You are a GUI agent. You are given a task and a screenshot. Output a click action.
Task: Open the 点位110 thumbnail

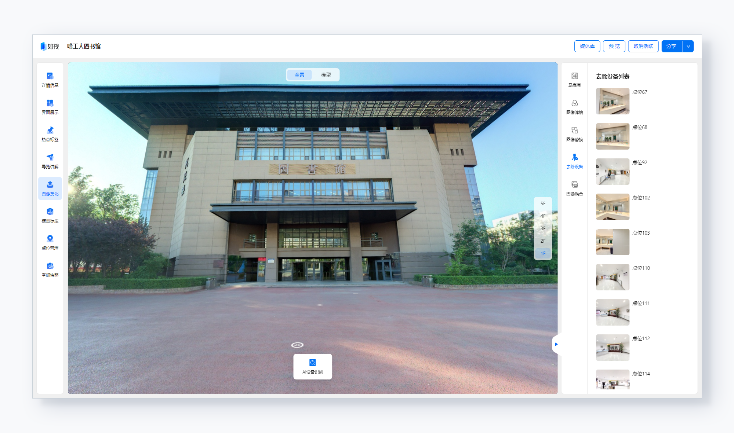coord(613,277)
